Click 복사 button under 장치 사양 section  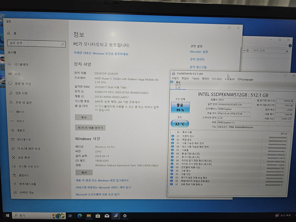pos(84,118)
